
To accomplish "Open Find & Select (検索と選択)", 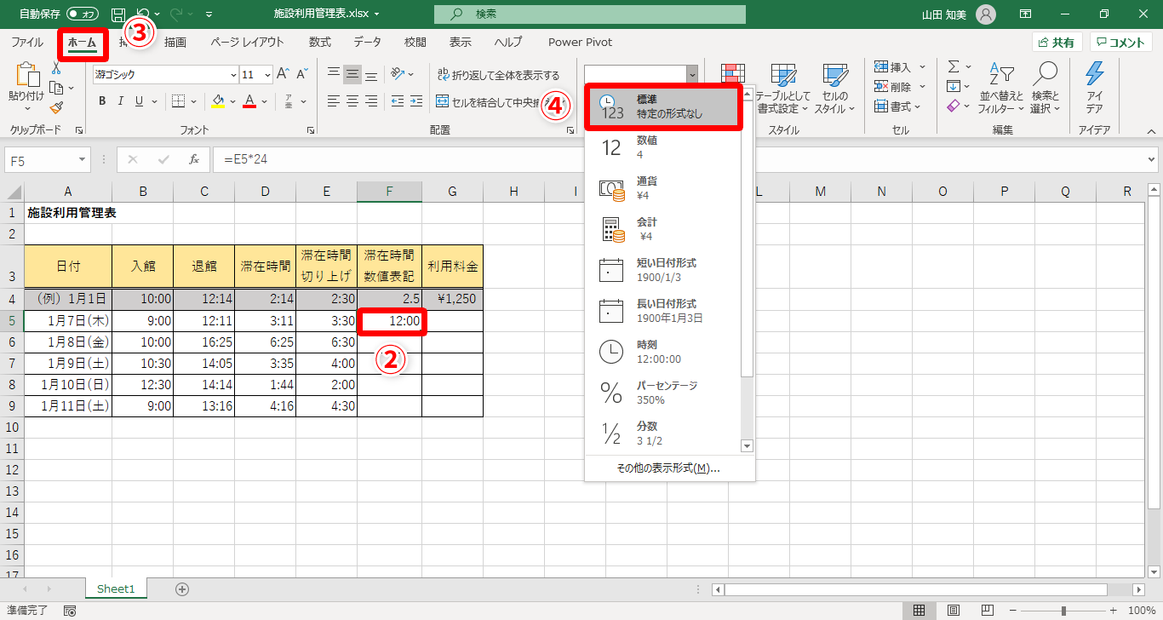I will coord(1045,88).
